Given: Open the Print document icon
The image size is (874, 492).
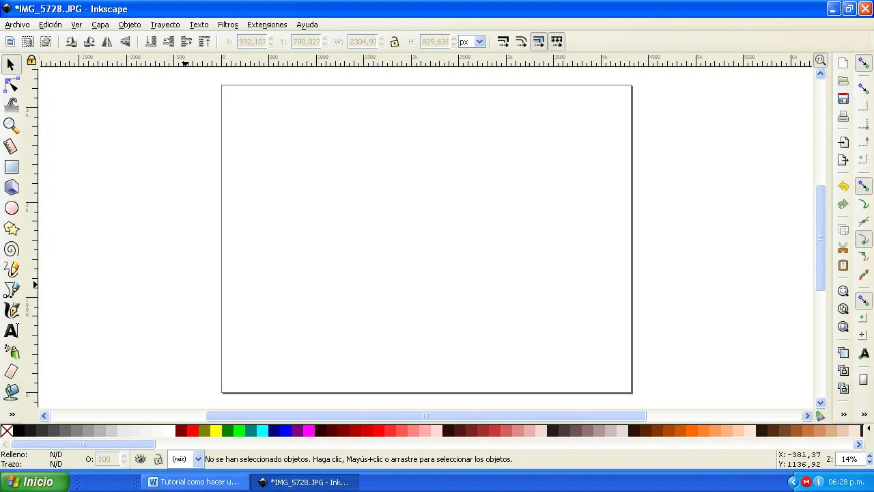Looking at the screenshot, I should point(843,116).
